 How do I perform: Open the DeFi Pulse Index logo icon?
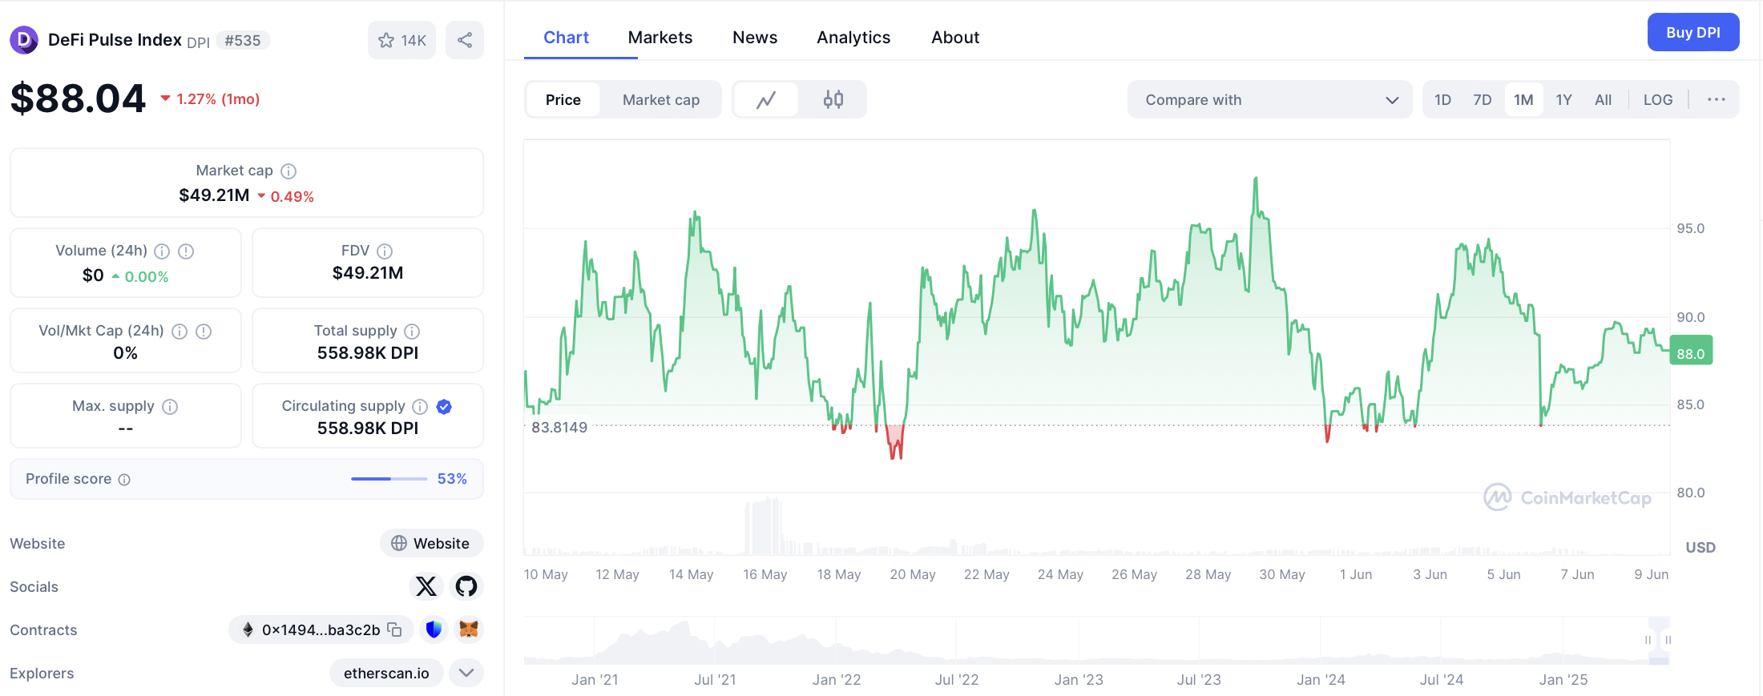click(24, 40)
